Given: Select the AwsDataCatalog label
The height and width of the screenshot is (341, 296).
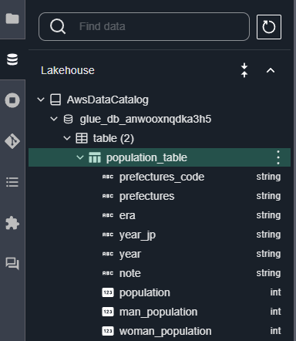Looking at the screenshot, I should pyautogui.click(x=108, y=100).
